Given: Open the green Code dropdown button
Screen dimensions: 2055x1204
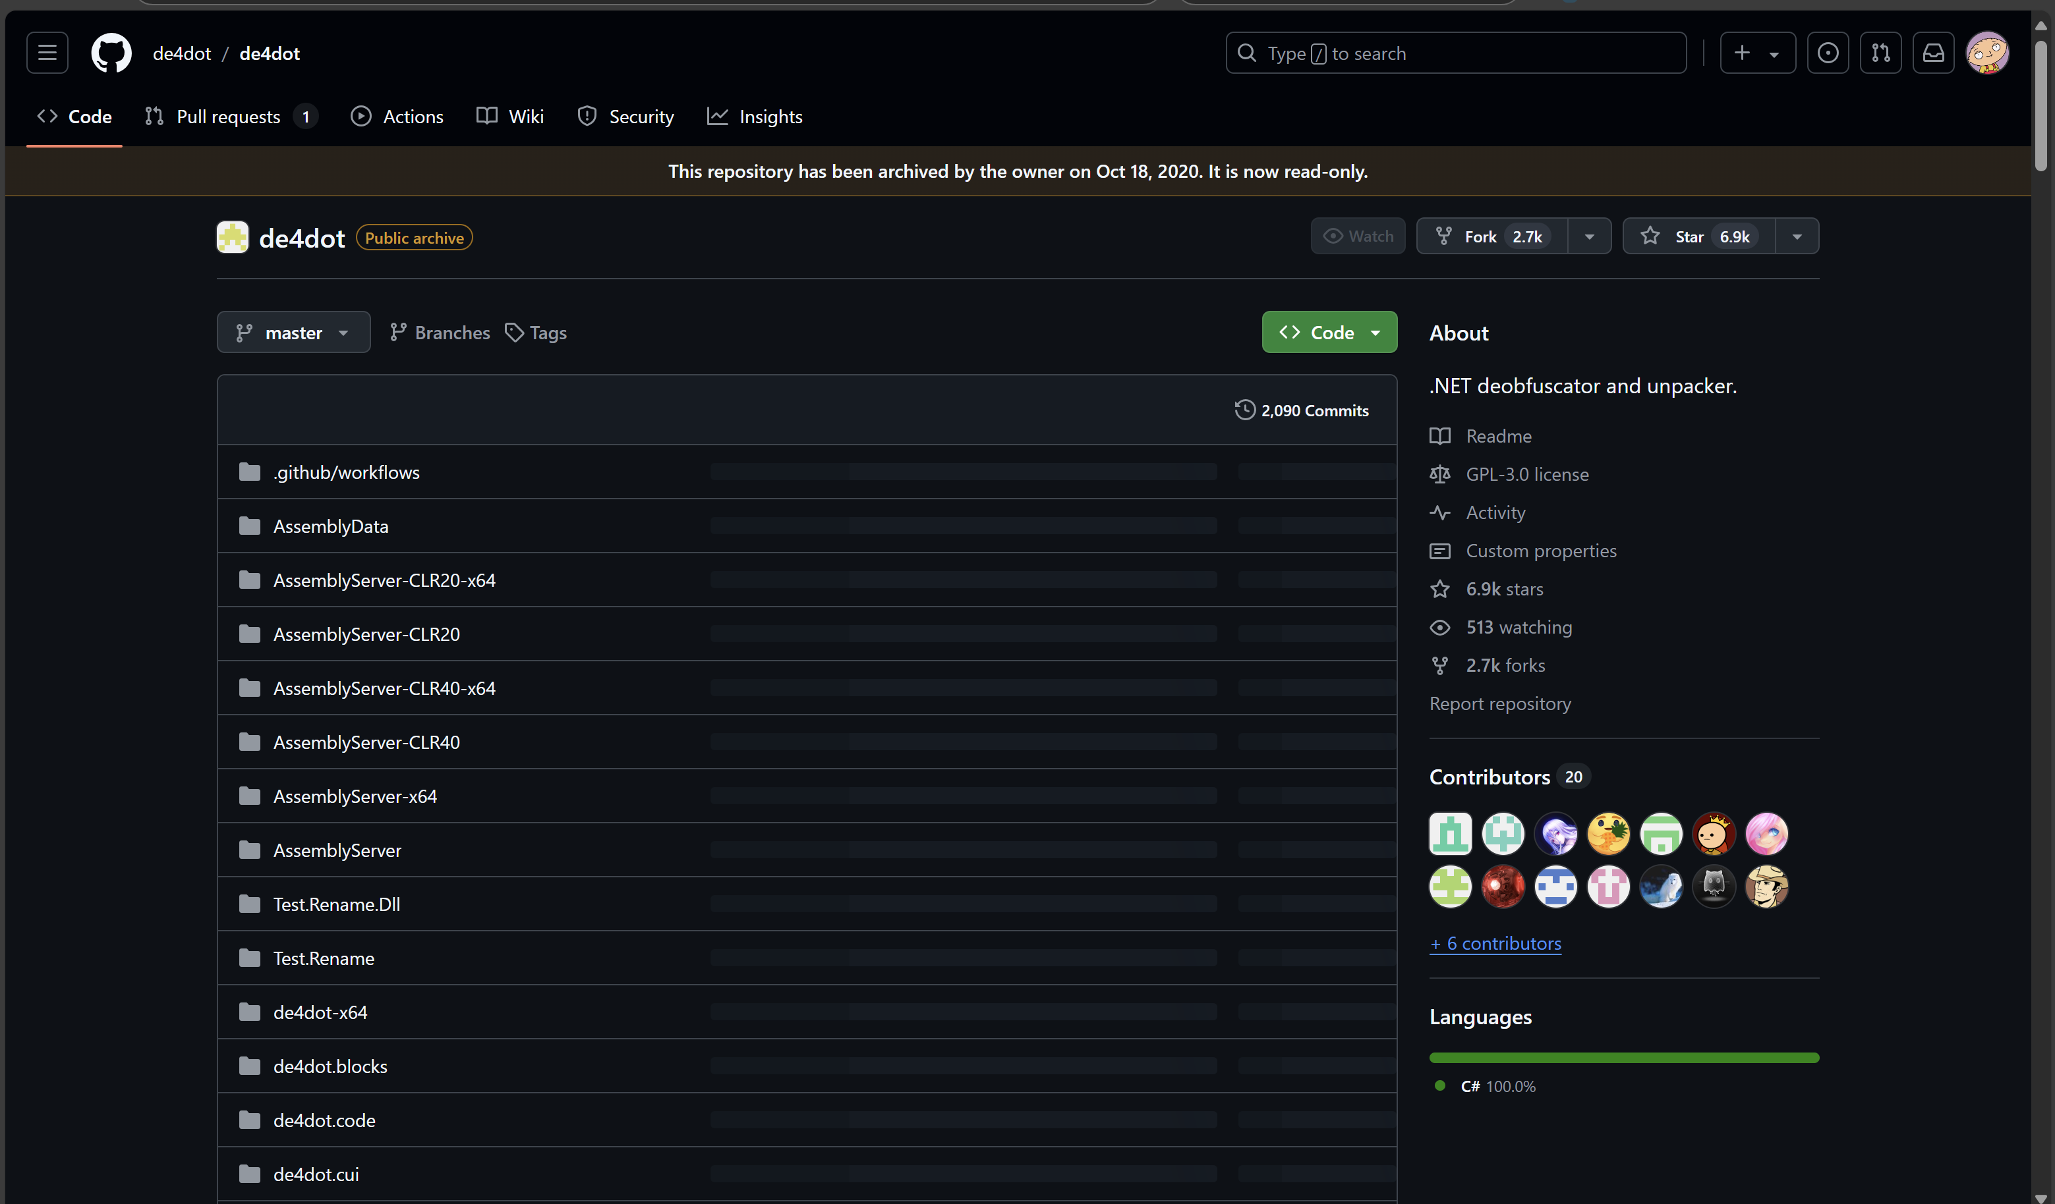Looking at the screenshot, I should point(1329,333).
